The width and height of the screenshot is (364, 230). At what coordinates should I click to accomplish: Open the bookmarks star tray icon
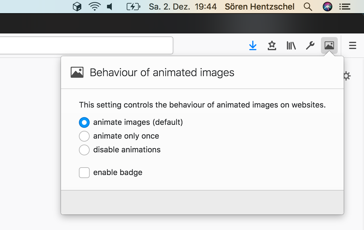point(272,45)
